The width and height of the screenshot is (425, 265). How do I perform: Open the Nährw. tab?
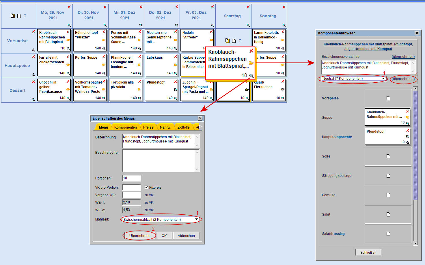(x=165, y=127)
